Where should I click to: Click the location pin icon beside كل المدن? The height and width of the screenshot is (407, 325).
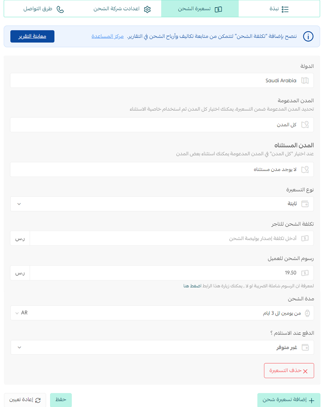tap(305, 125)
